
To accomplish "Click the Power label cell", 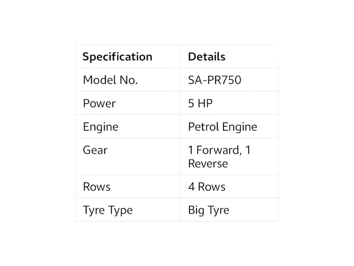I will tap(99, 103).
